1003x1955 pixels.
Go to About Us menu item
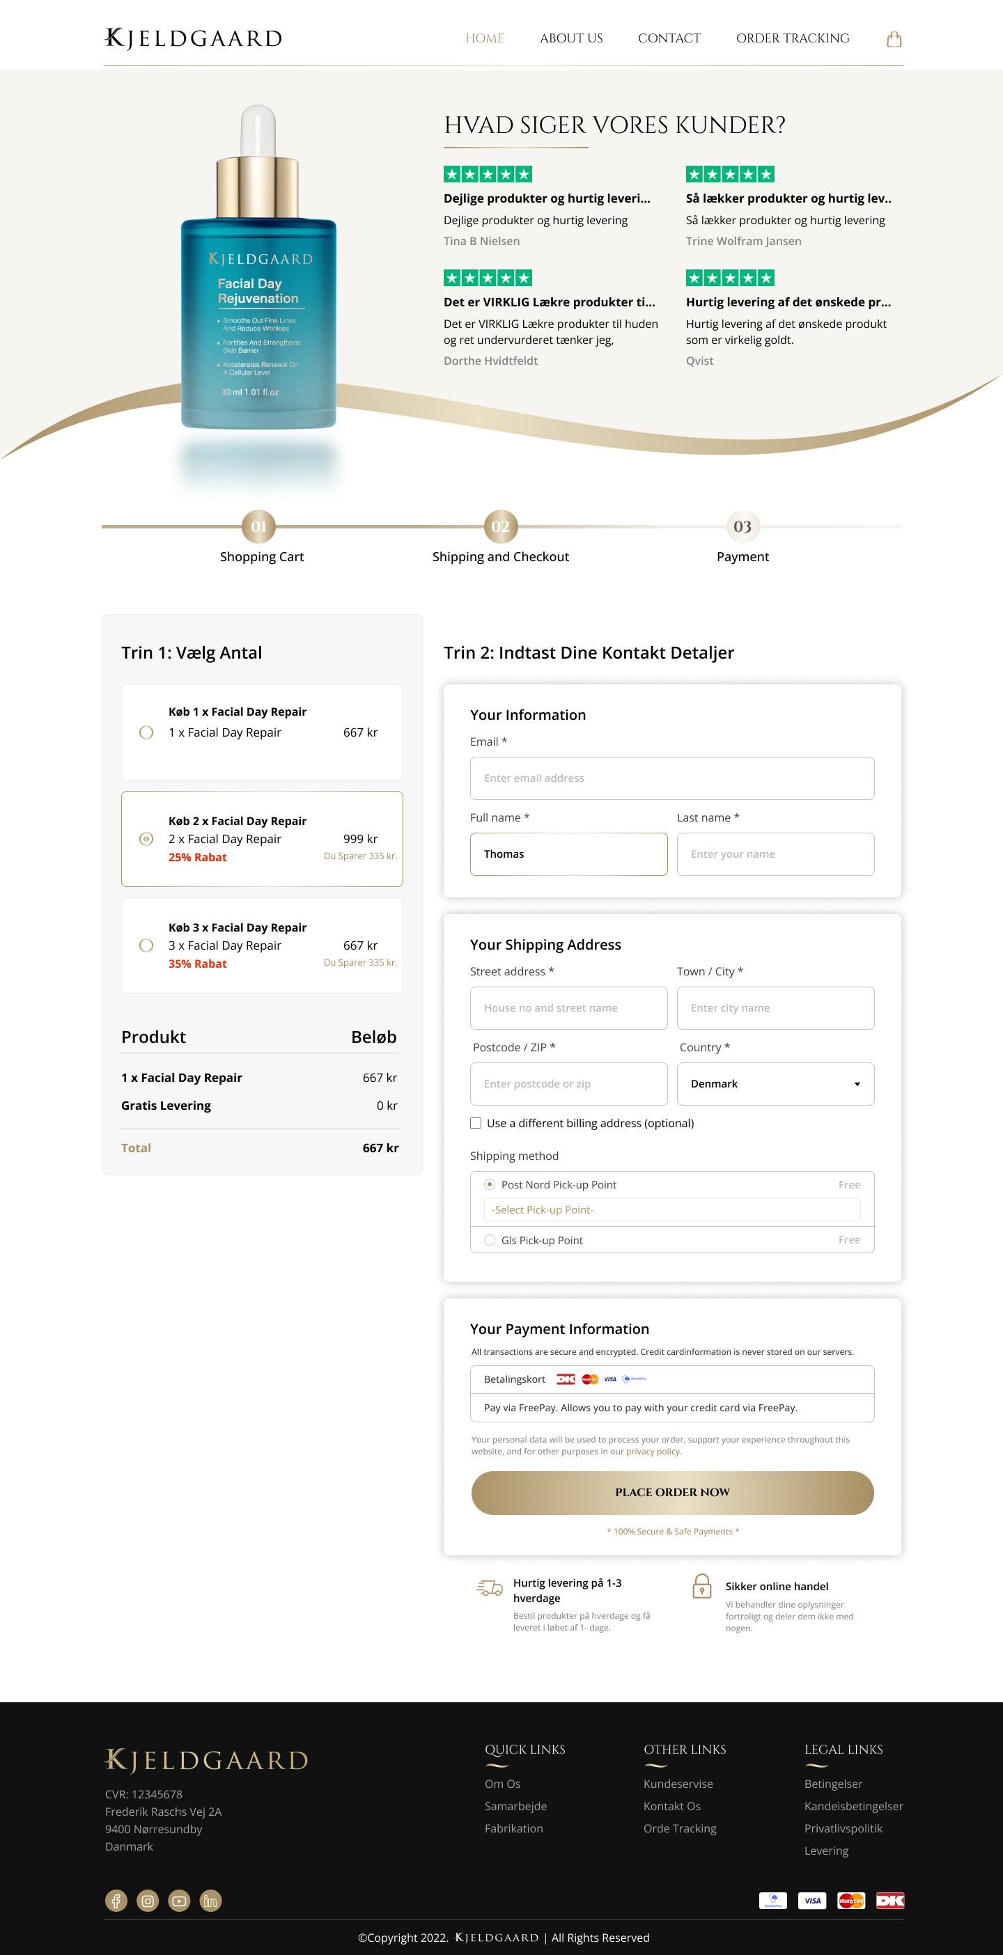tap(571, 38)
